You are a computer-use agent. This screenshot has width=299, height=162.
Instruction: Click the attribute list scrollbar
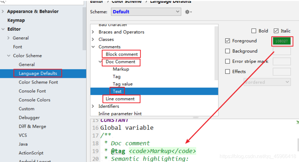click(x=216, y=53)
